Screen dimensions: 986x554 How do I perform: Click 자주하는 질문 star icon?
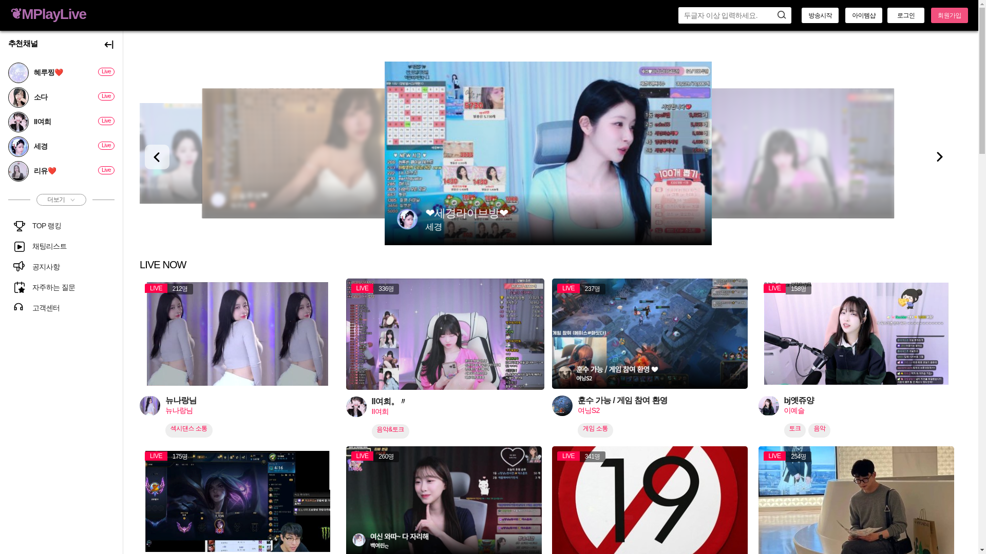[x=19, y=287]
